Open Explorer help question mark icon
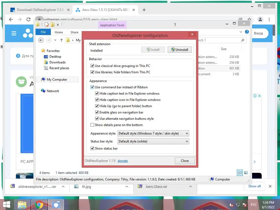280x210 pixels. pyautogui.click(x=247, y=32)
